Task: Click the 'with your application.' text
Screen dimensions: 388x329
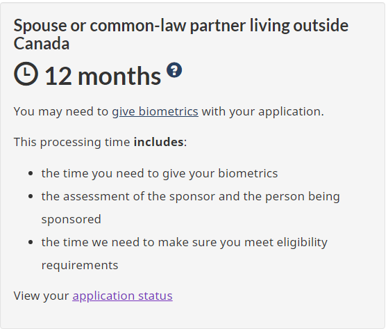Action: pos(263,111)
